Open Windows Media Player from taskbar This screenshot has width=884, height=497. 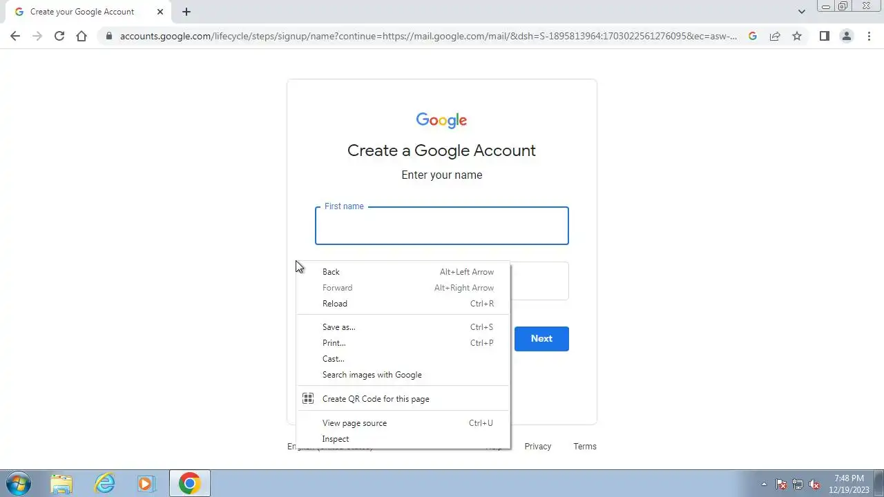pyautogui.click(x=146, y=483)
